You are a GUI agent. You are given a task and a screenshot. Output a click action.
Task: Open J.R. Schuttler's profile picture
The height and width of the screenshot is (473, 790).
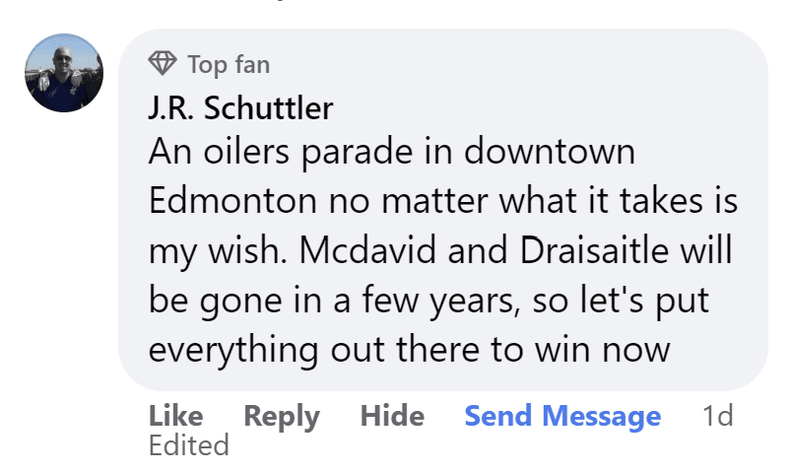[64, 73]
